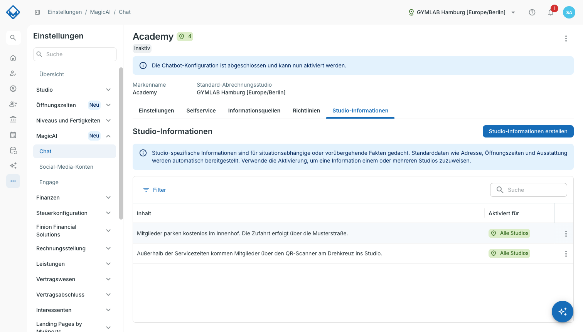Open the notification bell with badge
This screenshot has width=583, height=332.
pos(551,12)
